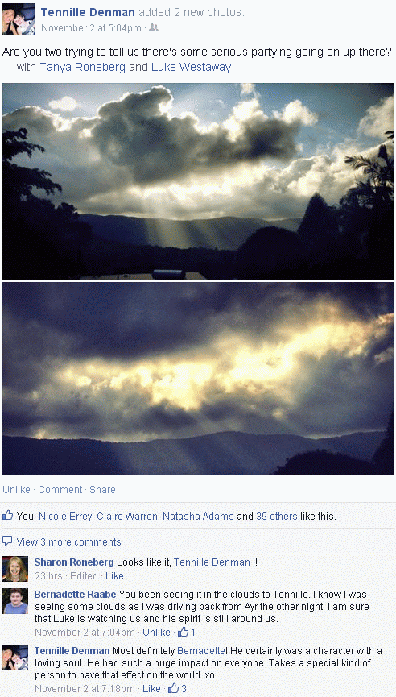Show edit history via Edited label
This screenshot has height=697, width=396.
[84, 575]
